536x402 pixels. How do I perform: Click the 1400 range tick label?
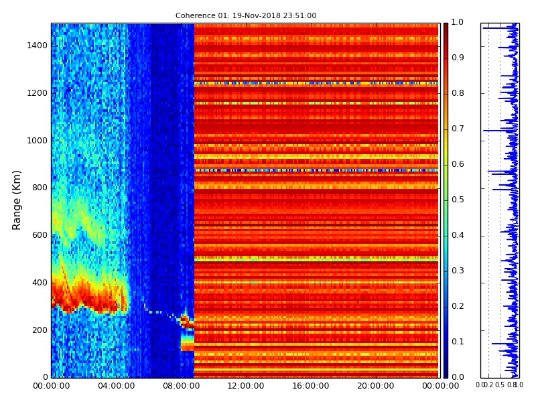(38, 46)
